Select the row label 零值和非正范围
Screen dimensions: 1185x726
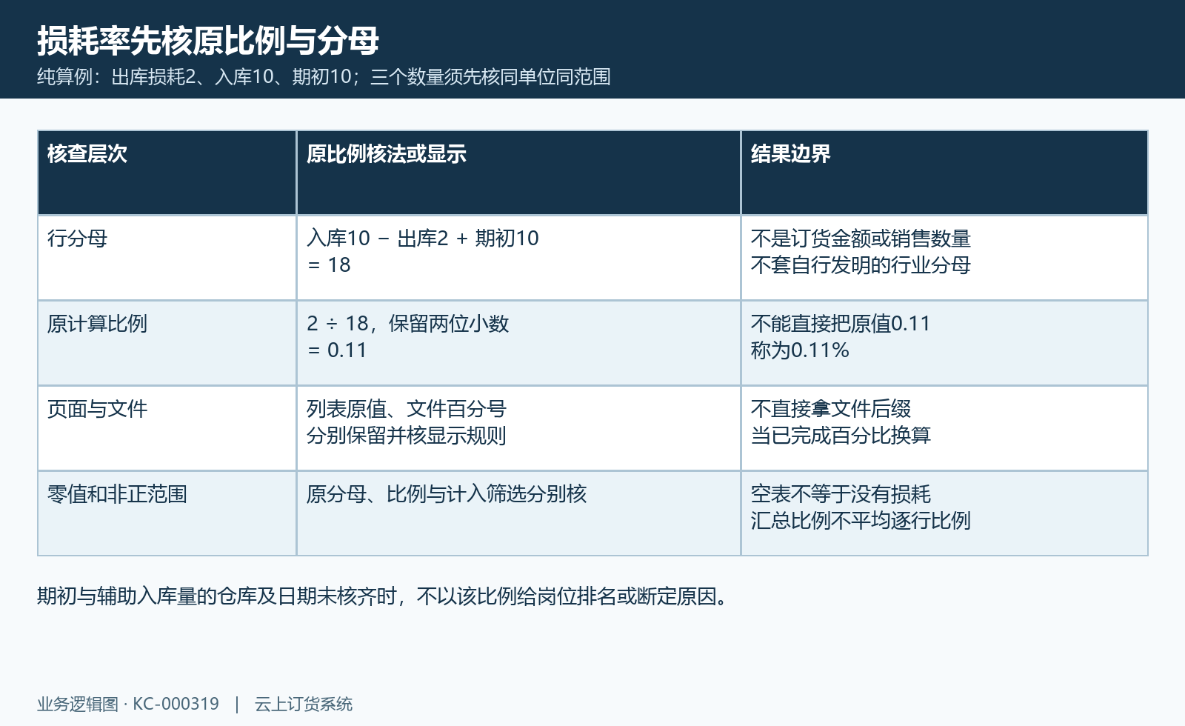point(167,513)
